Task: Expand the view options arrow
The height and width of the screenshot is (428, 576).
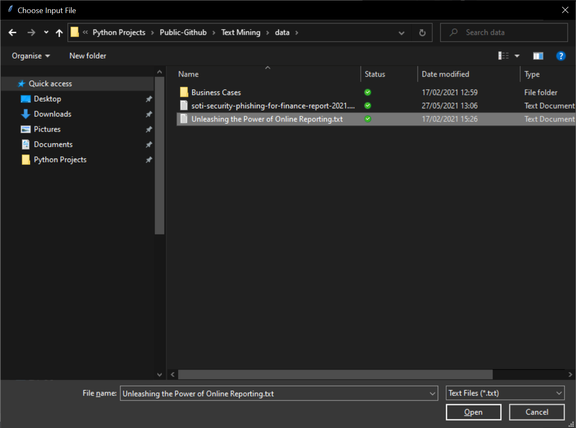Action: (517, 56)
